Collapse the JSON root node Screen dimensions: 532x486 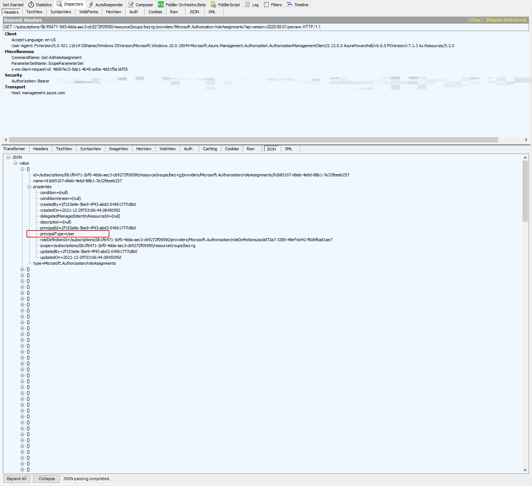pos(8,157)
